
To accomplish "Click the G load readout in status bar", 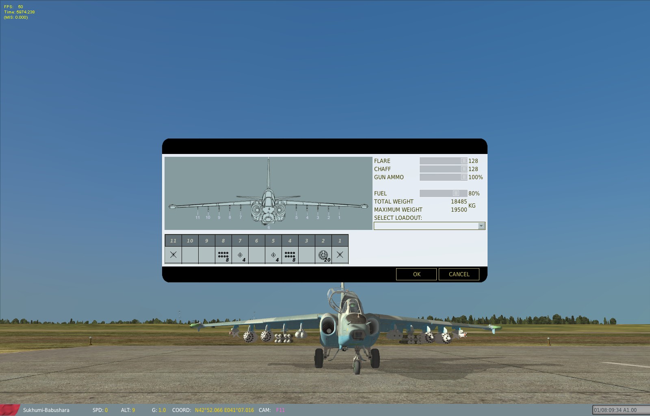I will point(159,410).
